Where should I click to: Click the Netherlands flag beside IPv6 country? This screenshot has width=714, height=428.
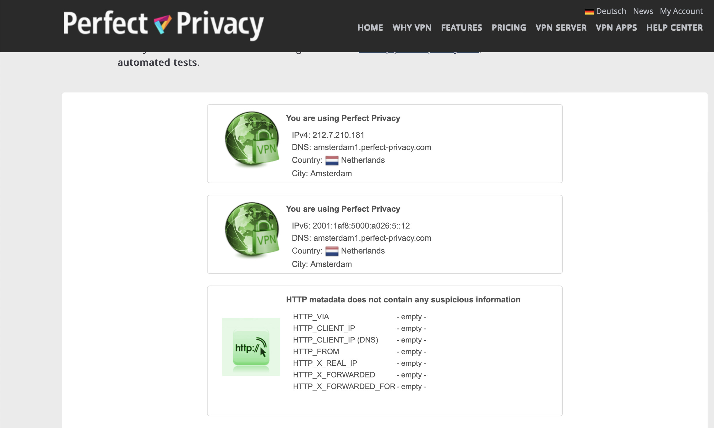pyautogui.click(x=332, y=251)
